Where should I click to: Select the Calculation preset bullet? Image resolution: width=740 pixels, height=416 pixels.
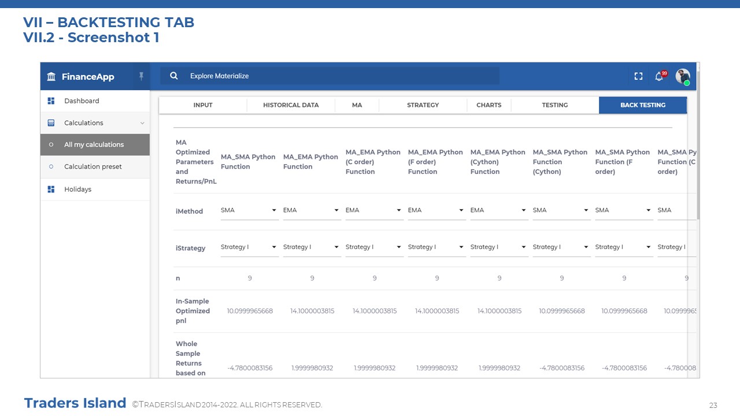pyautogui.click(x=51, y=167)
